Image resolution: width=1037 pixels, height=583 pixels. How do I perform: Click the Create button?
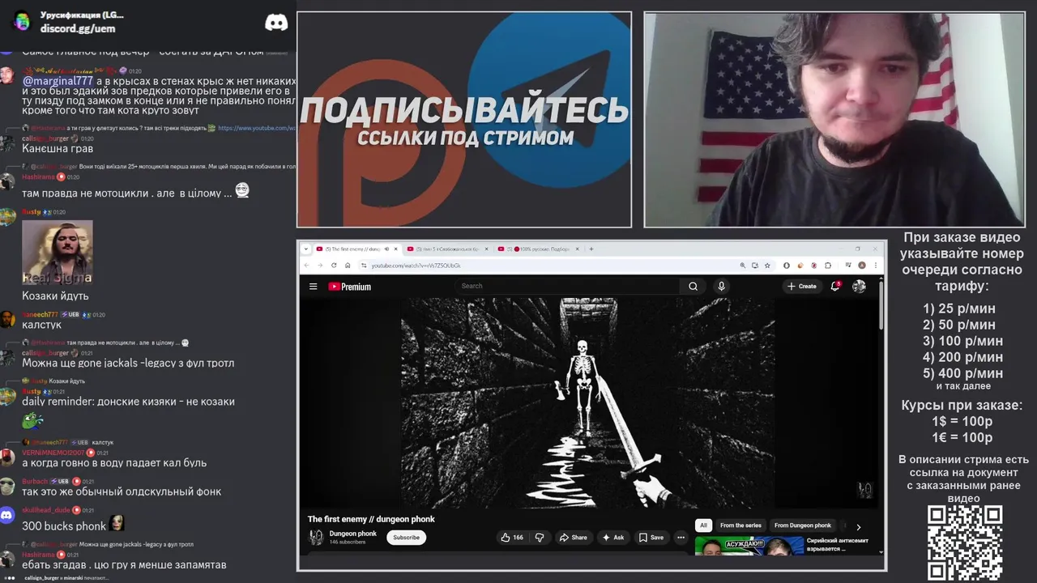[802, 286]
